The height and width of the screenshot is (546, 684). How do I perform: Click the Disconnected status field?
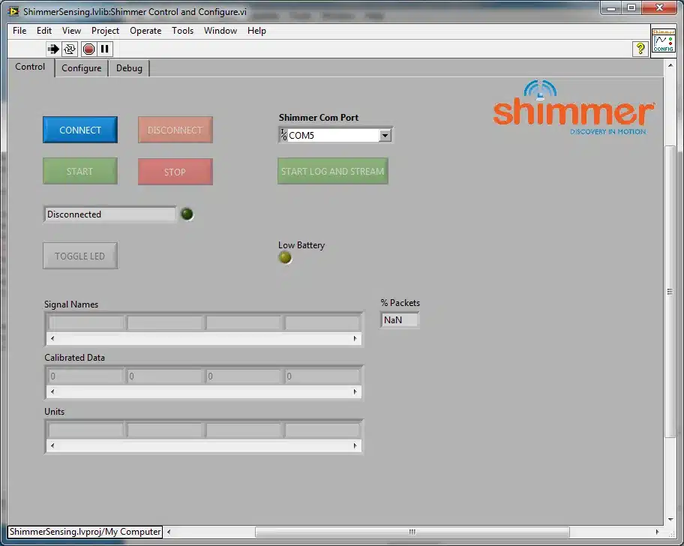coord(109,214)
